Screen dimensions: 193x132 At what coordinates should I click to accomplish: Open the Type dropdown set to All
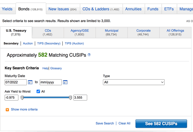pyautogui.click(x=133, y=82)
